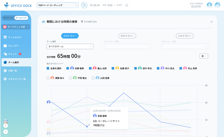
Task: Click 安藤 優希 avatar in member list
Action: [72, 68]
